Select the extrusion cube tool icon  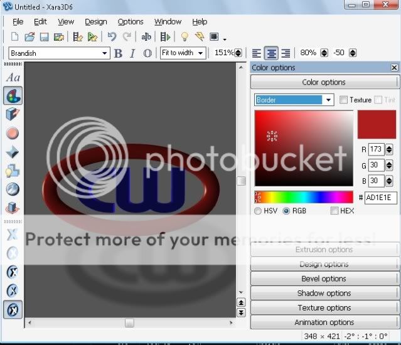(x=13, y=114)
